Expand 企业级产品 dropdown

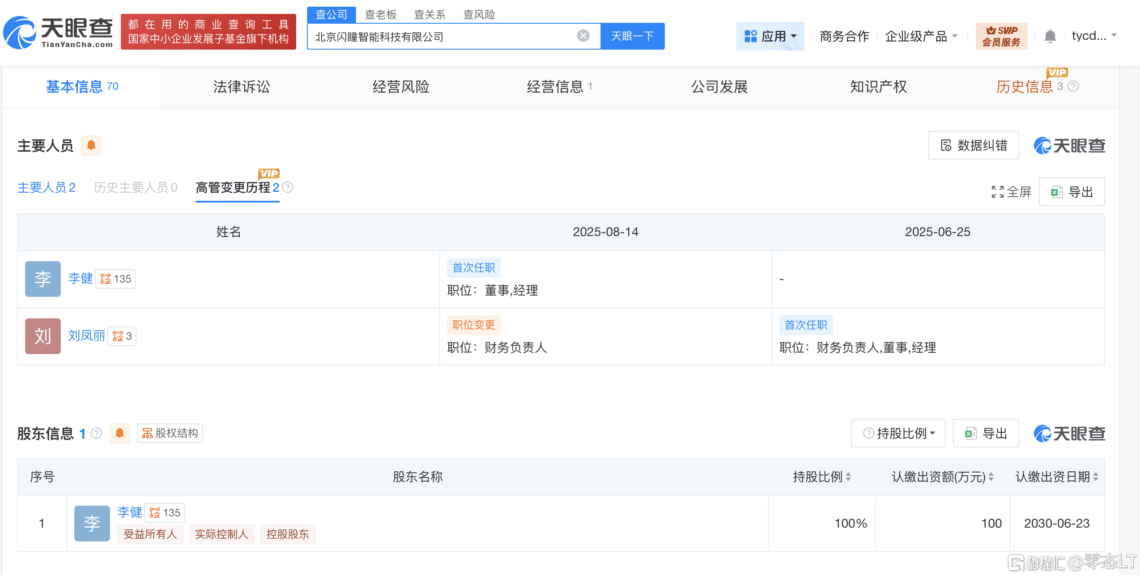click(921, 36)
